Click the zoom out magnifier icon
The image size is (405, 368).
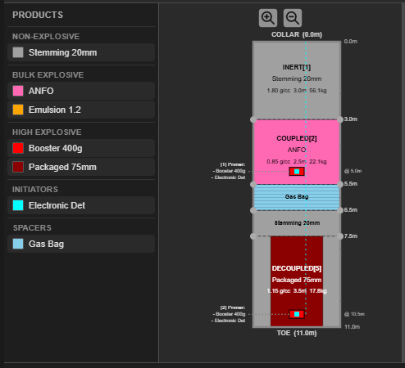293,18
